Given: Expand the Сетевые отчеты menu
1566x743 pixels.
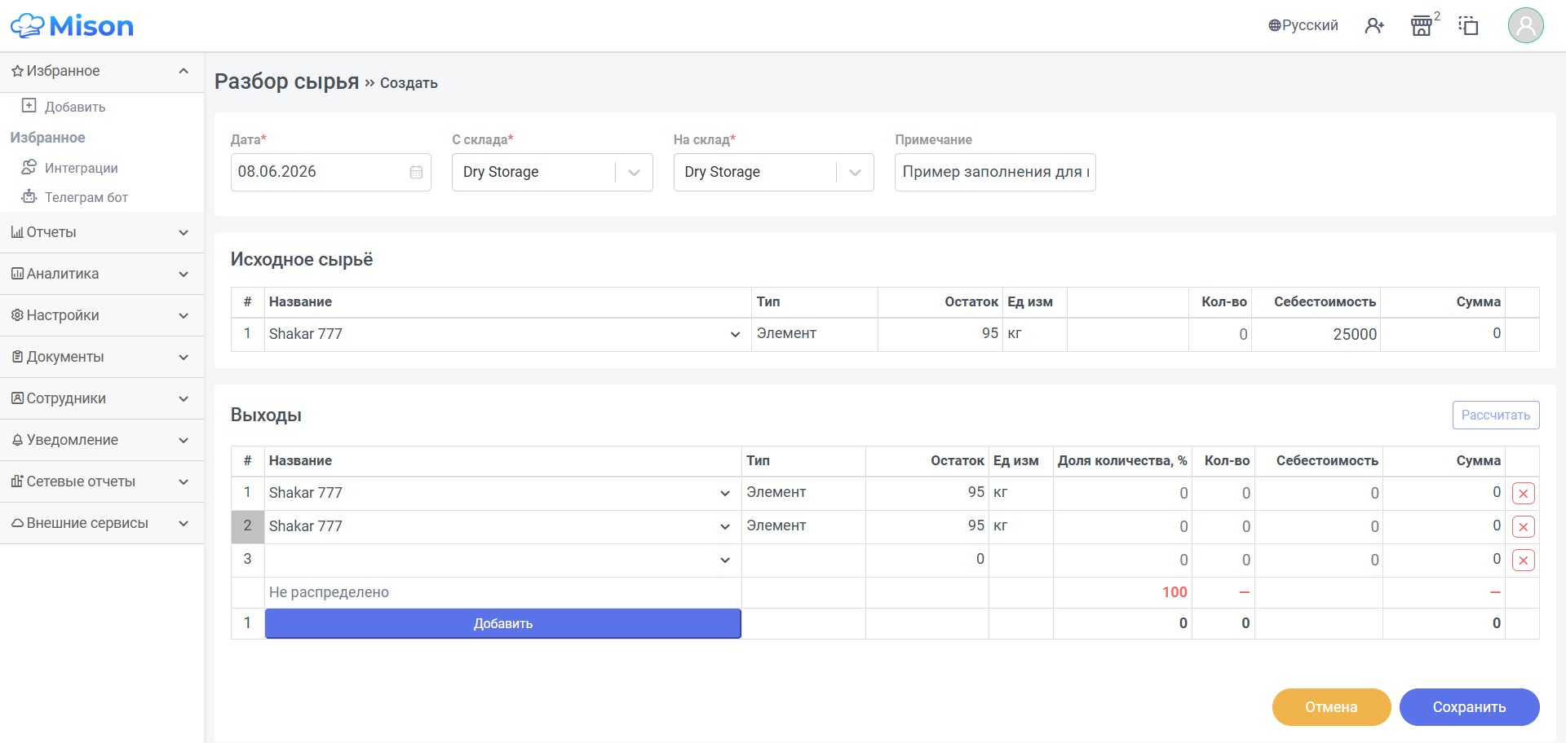Looking at the screenshot, I should 102,481.
